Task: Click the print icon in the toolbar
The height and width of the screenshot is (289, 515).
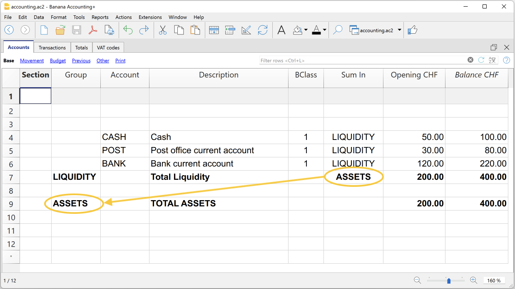Action: pyautogui.click(x=109, y=30)
